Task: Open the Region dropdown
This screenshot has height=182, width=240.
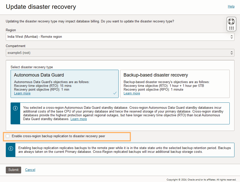Action: 120,37
